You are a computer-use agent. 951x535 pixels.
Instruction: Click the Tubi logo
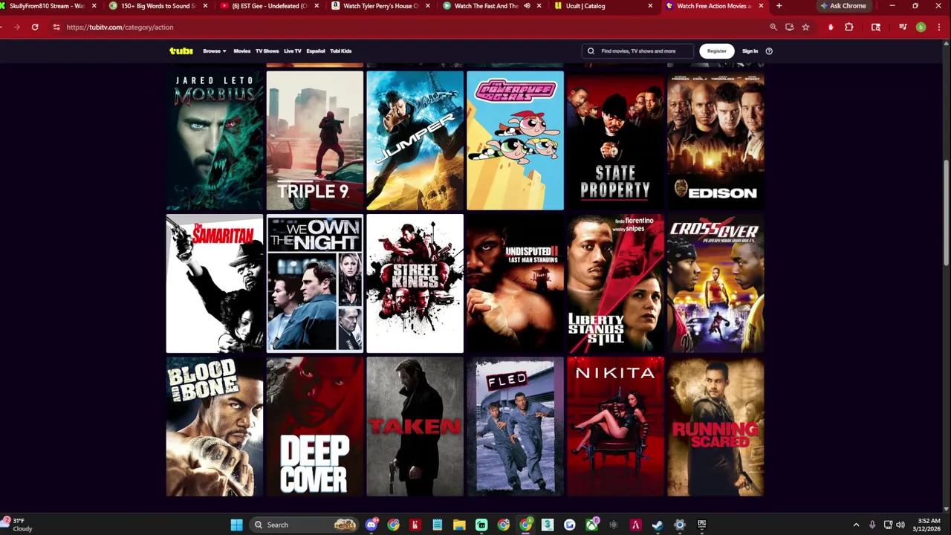(x=181, y=51)
